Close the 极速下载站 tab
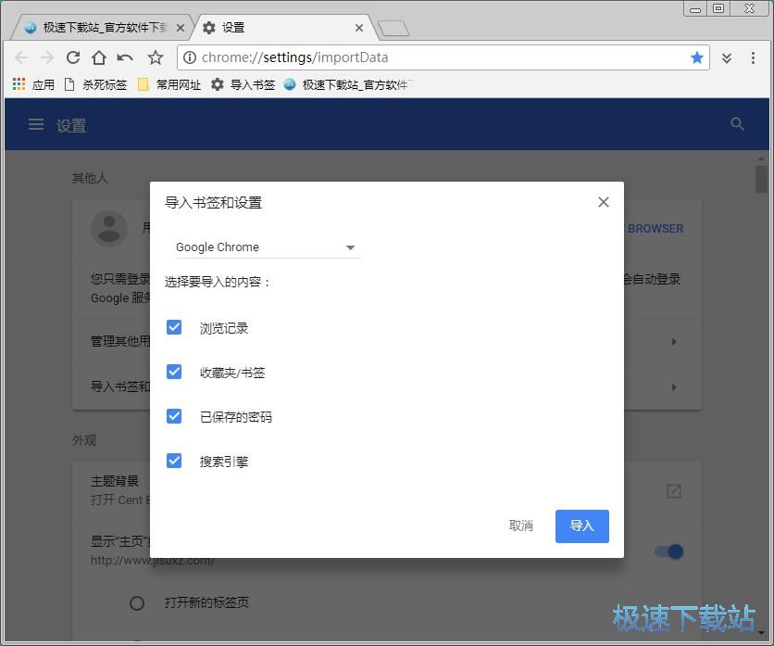Image resolution: width=774 pixels, height=646 pixels. [x=181, y=28]
